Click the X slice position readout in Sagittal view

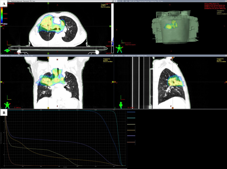point(131,108)
